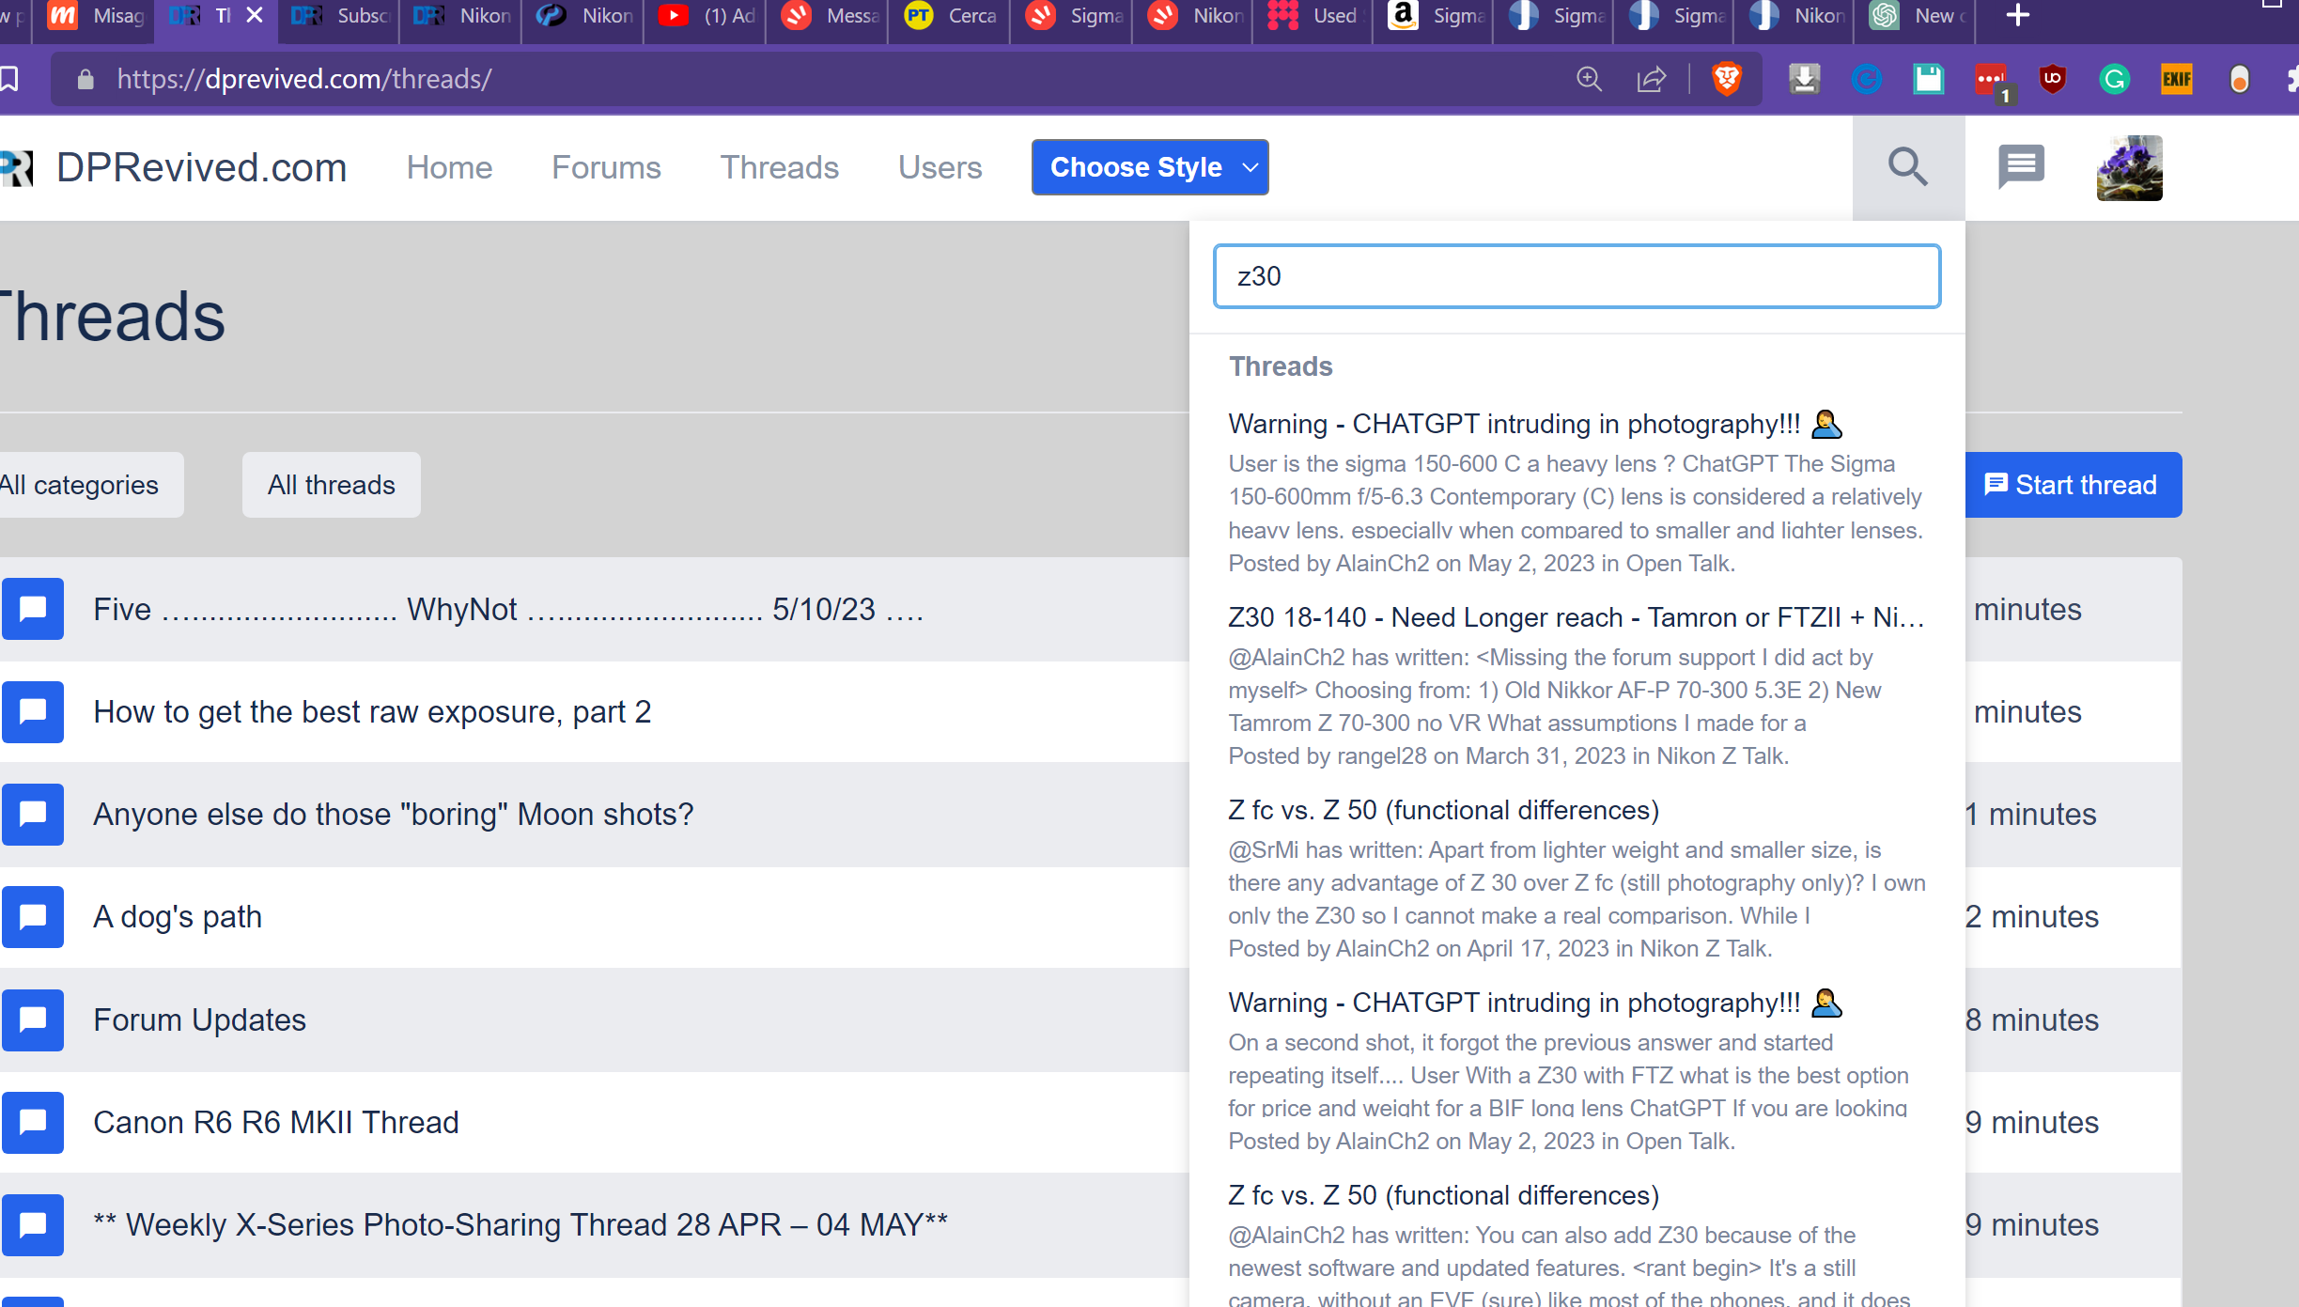Click thread icon beside 'Forum Updates'
Viewport: 2299px width, 1307px height.
pos(33,1019)
